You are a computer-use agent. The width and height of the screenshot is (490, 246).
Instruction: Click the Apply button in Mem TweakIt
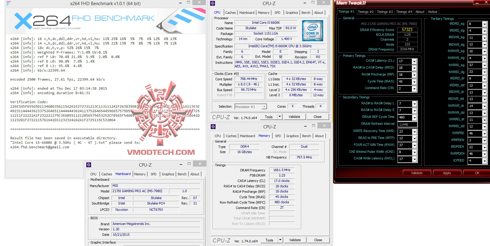click(447, 173)
